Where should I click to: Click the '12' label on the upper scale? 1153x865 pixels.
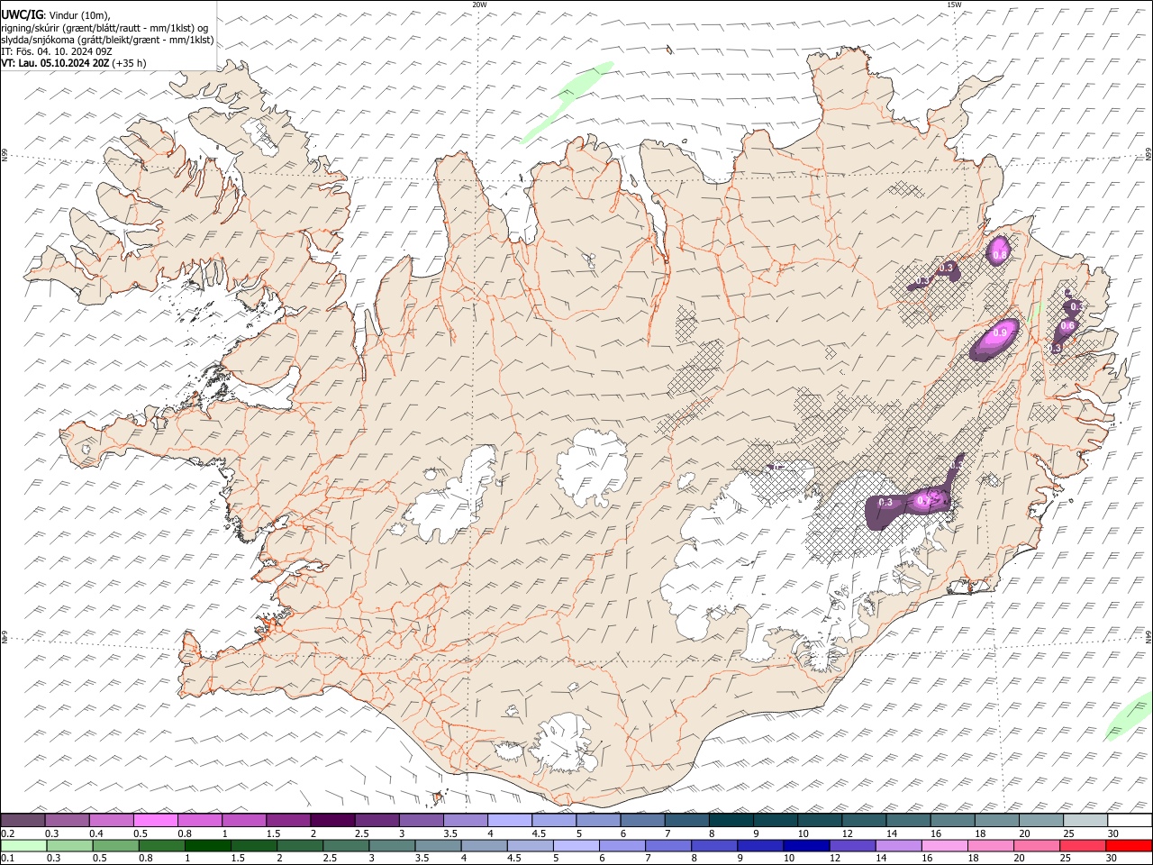coord(849,833)
